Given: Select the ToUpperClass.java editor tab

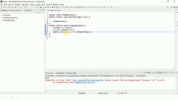Looking at the screenshot, I should [54, 10].
